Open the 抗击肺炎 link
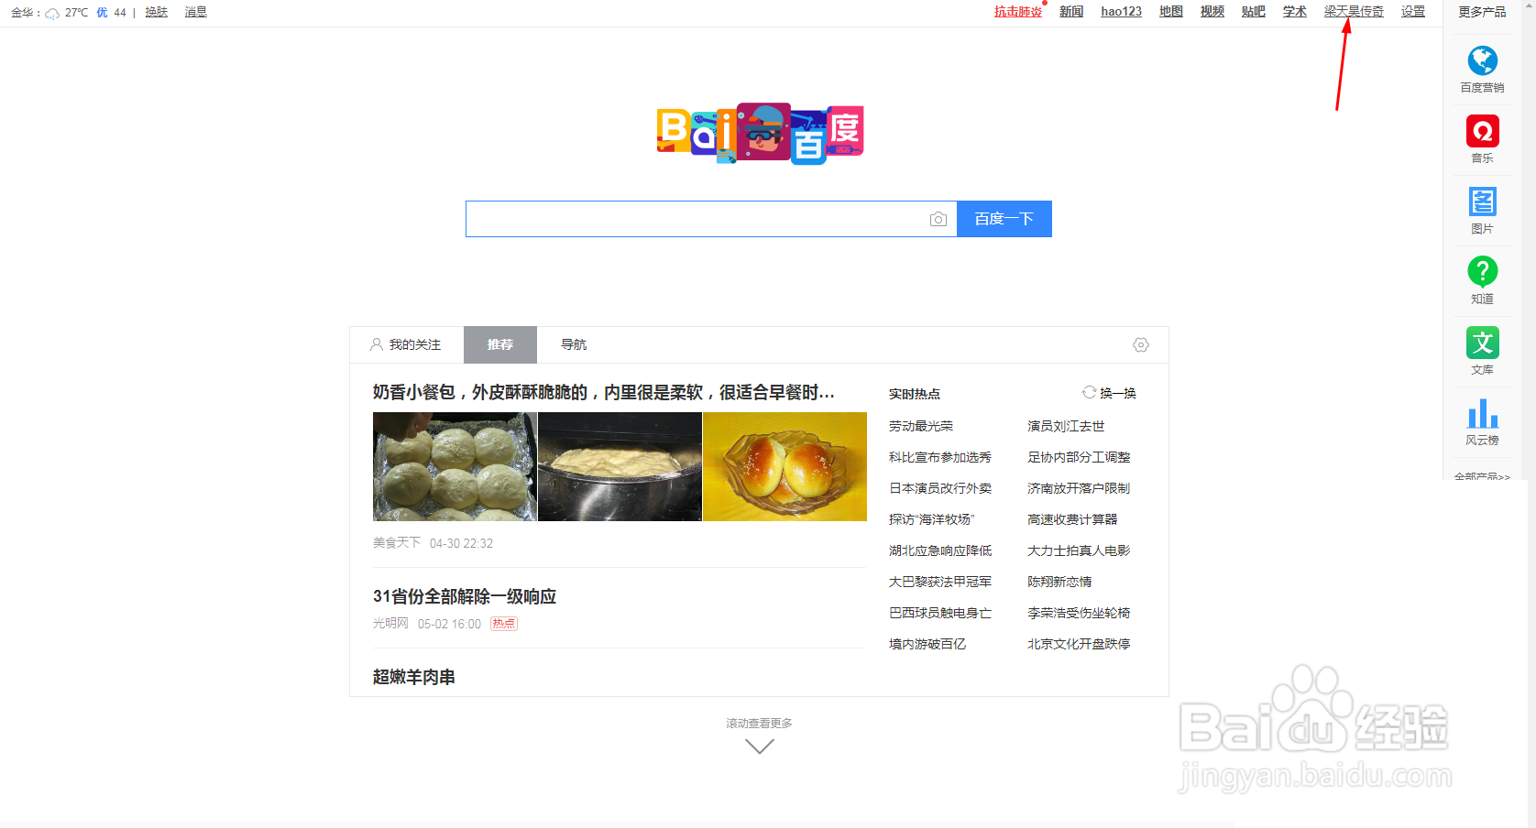 coord(1017,12)
